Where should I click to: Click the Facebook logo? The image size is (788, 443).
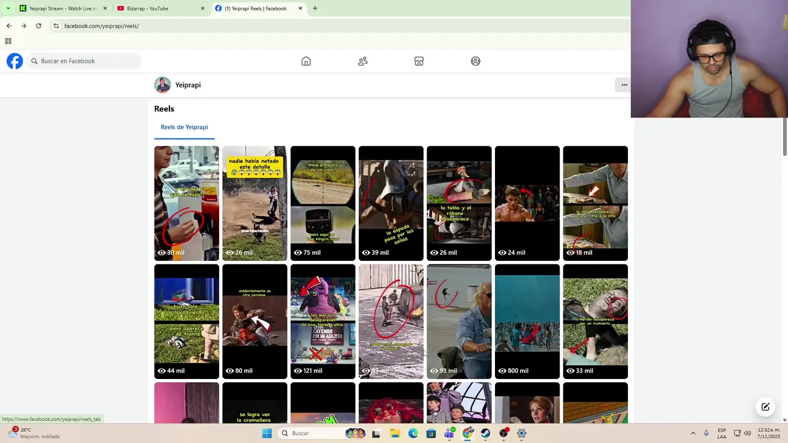click(x=15, y=61)
